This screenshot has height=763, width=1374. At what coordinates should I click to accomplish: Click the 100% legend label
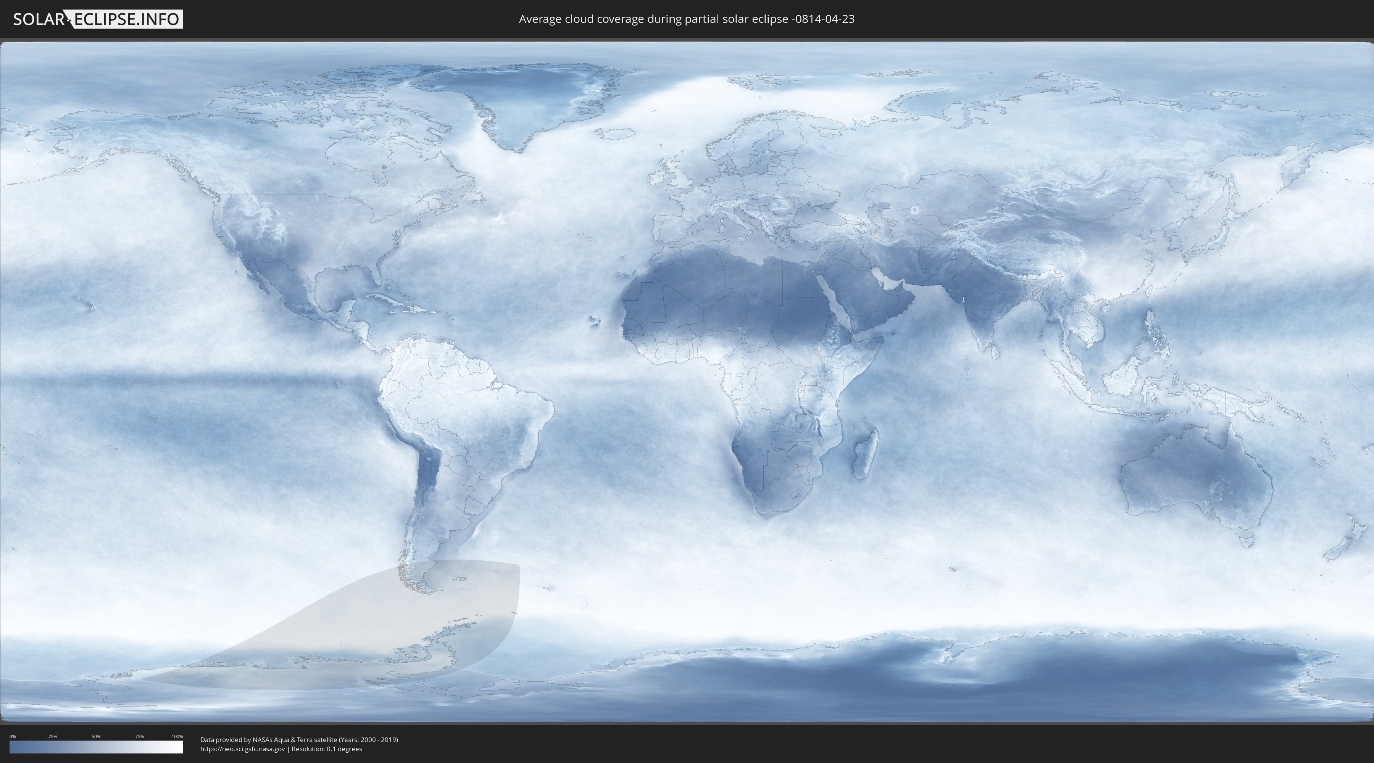point(177,736)
